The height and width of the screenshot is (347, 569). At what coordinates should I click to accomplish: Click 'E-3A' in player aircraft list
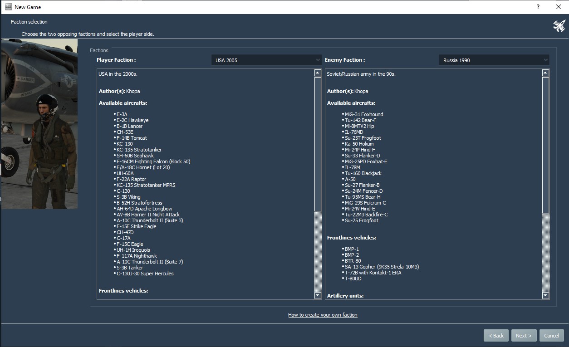click(122, 114)
